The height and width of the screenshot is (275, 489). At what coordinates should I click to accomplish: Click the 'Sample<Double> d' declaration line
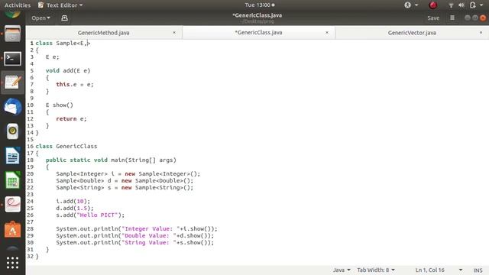[x=125, y=180]
